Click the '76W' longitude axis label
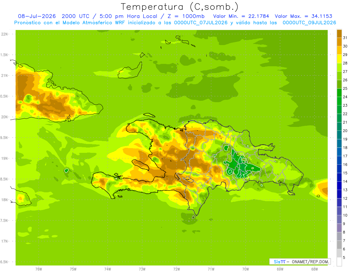353x273 pixels. pos(39,269)
